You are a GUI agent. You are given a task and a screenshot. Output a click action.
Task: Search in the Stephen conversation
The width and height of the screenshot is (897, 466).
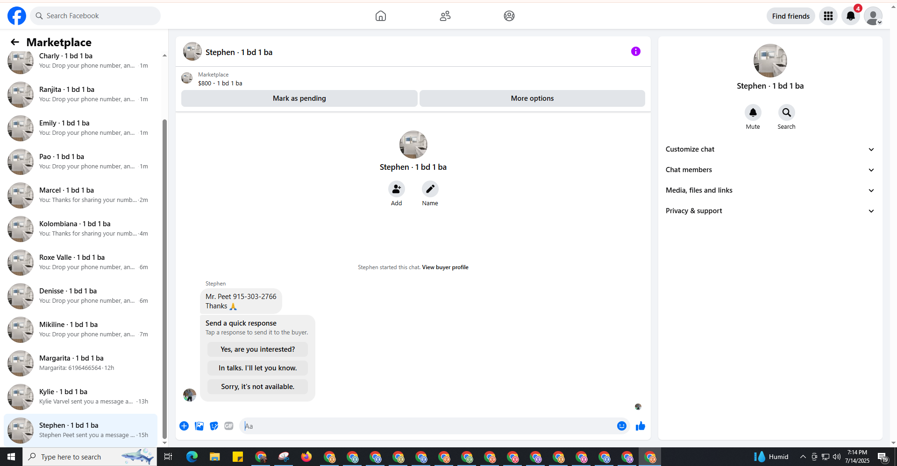coord(787,112)
